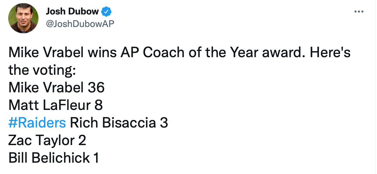This screenshot has height=174, width=377.
Task: Open the @JoshDubowAP handle link
Action: 80,24
